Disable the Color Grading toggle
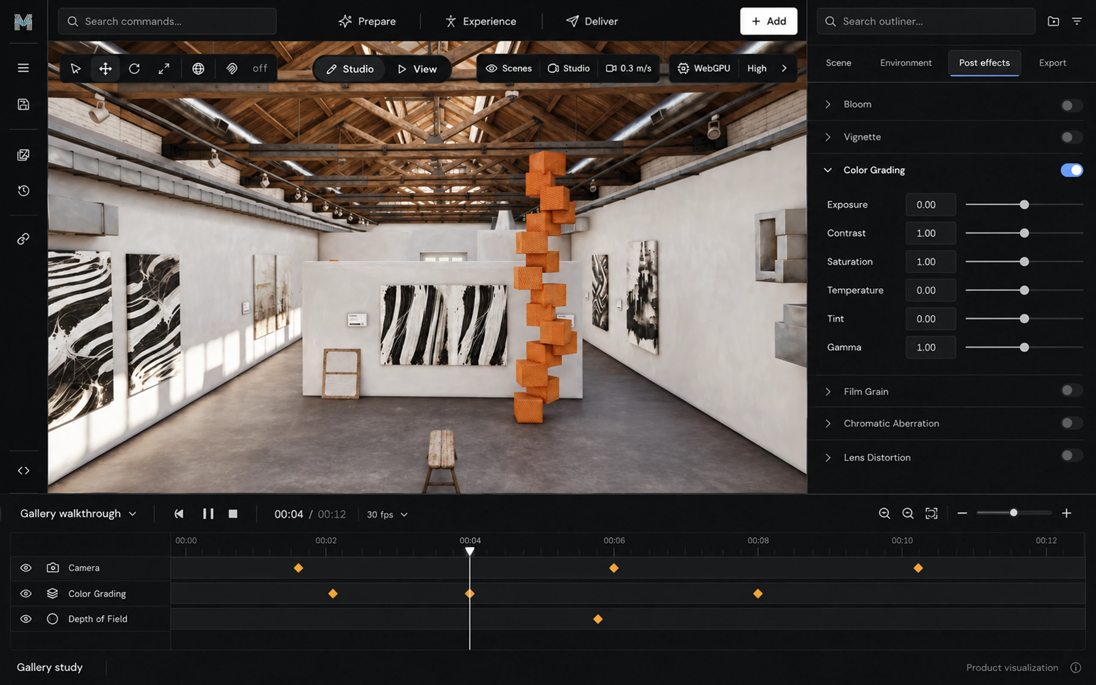The image size is (1096, 685). click(x=1072, y=170)
